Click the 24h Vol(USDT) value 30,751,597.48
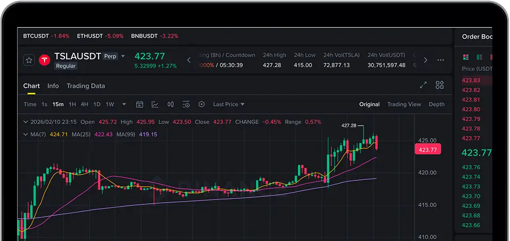This screenshot has height=241, width=510. point(386,65)
